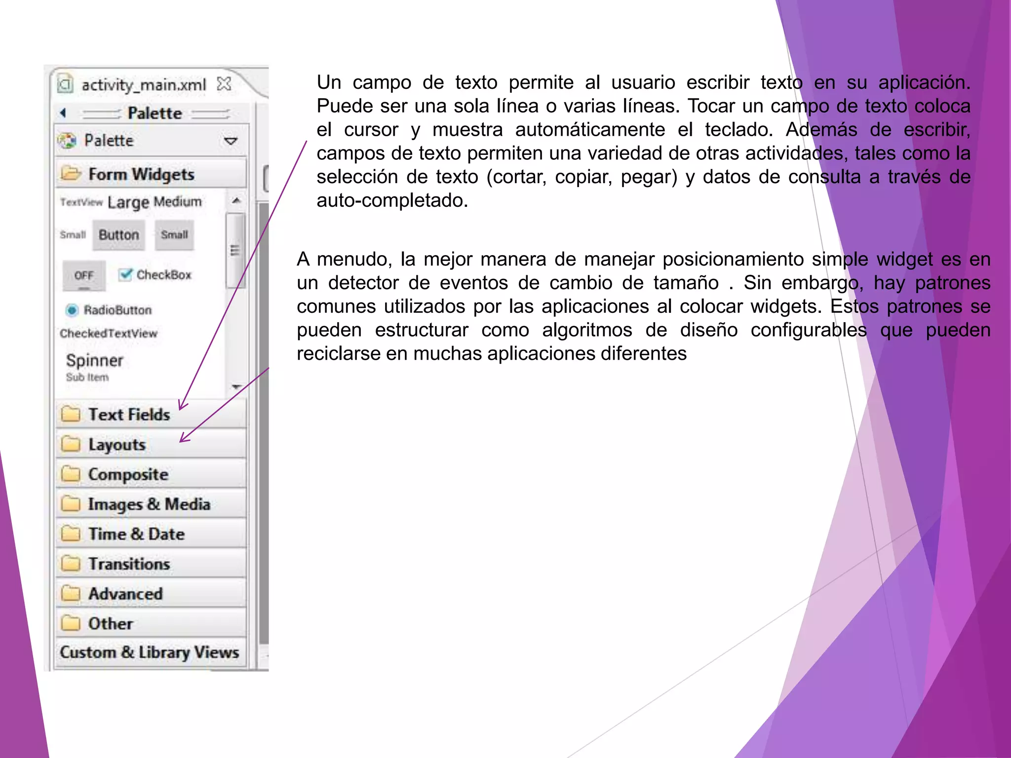The image size is (1011, 758).
Task: Expand the Time & Date category
Action: click(x=151, y=533)
